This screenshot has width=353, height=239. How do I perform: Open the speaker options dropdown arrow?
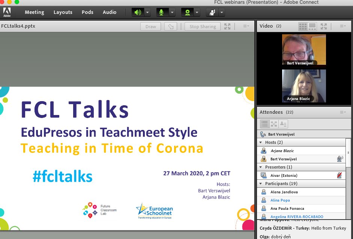point(147,12)
